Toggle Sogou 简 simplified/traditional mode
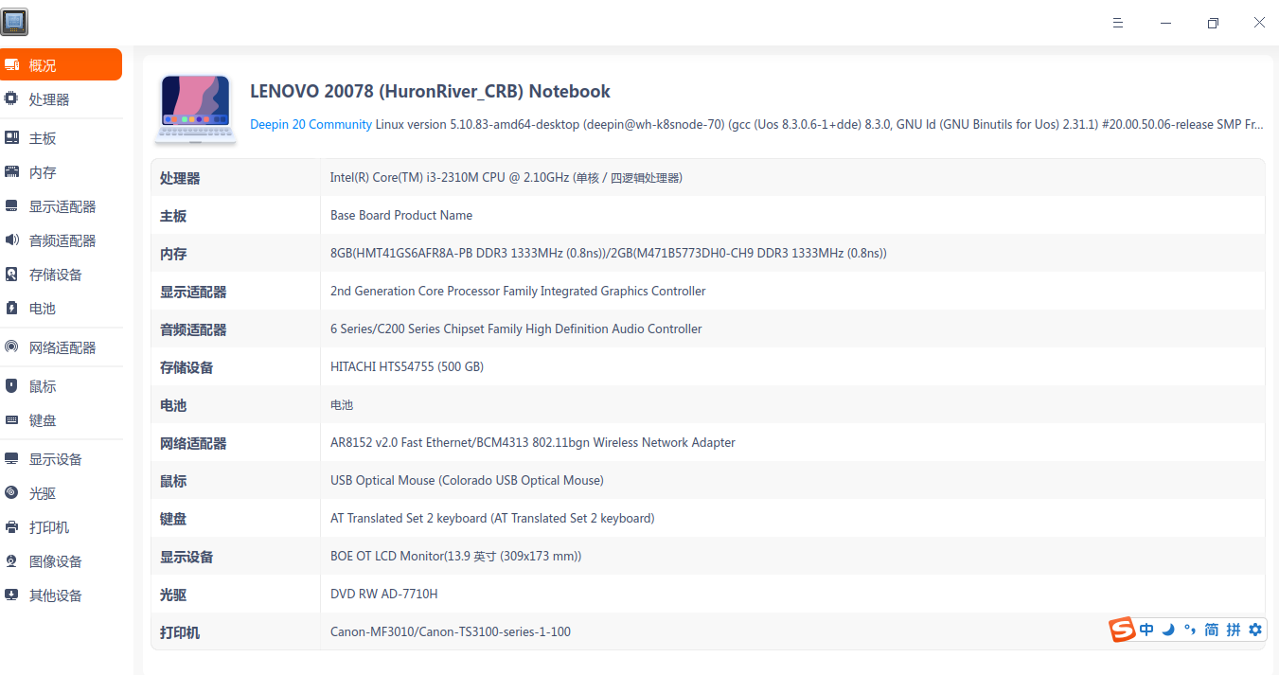1279x675 pixels. pos(1212,630)
